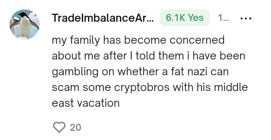Screen dimensions: 271x140
Task: Click the word 'gambling' in the comment
Action: point(75,72)
